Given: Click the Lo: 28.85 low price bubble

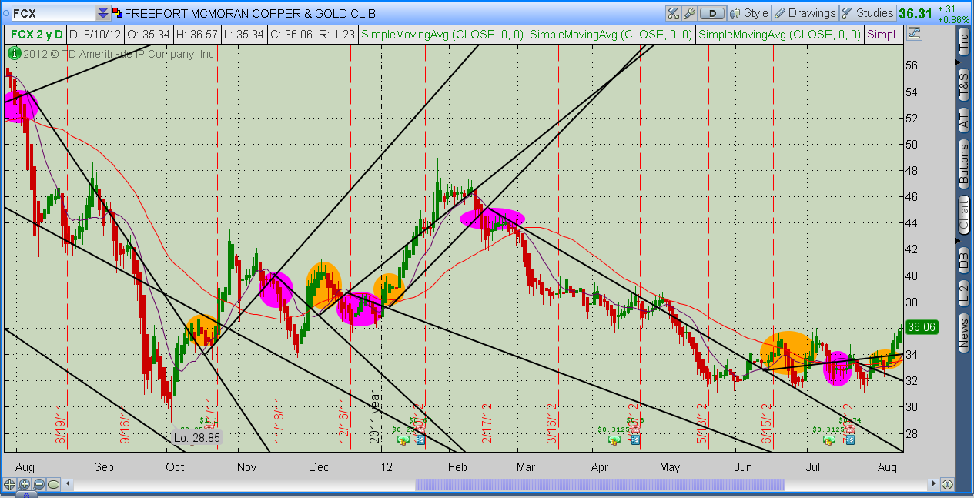Looking at the screenshot, I should click(196, 437).
